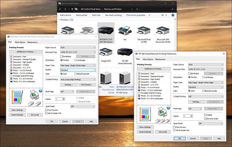Screen dimensions: 232x147
Task: Select Landscape orientation in EPSON5CC810 dialog
Action: point(75,60)
